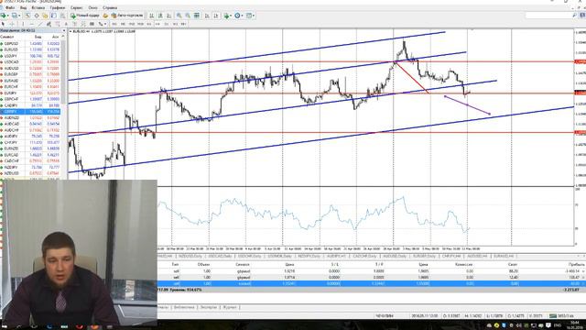Expand the Periods dropdown arrow

click(x=242, y=16)
